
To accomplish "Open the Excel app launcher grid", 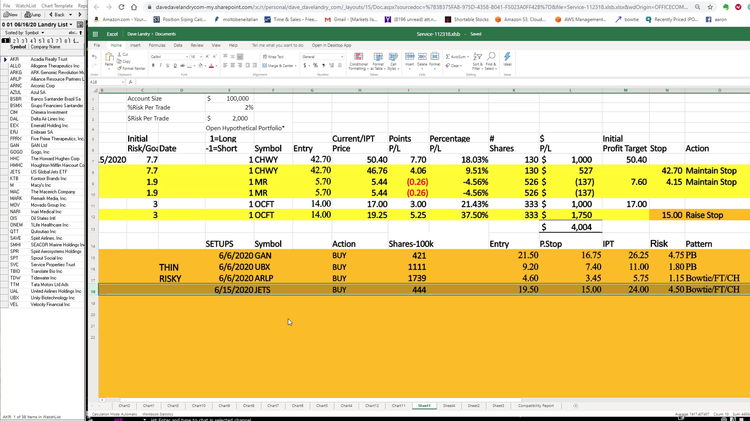I will [x=95, y=34].
